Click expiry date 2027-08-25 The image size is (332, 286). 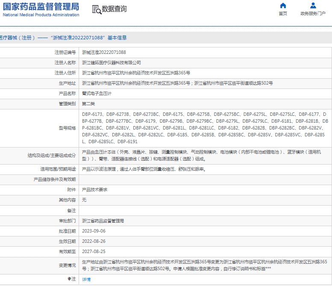pos(94,252)
